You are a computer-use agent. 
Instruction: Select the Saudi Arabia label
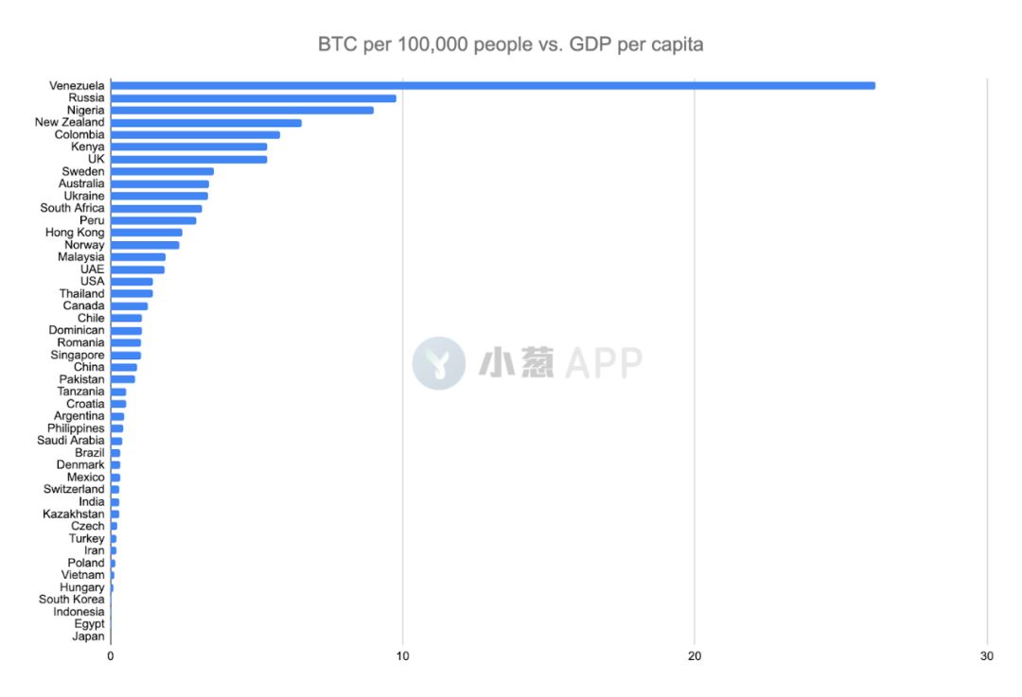click(x=71, y=441)
